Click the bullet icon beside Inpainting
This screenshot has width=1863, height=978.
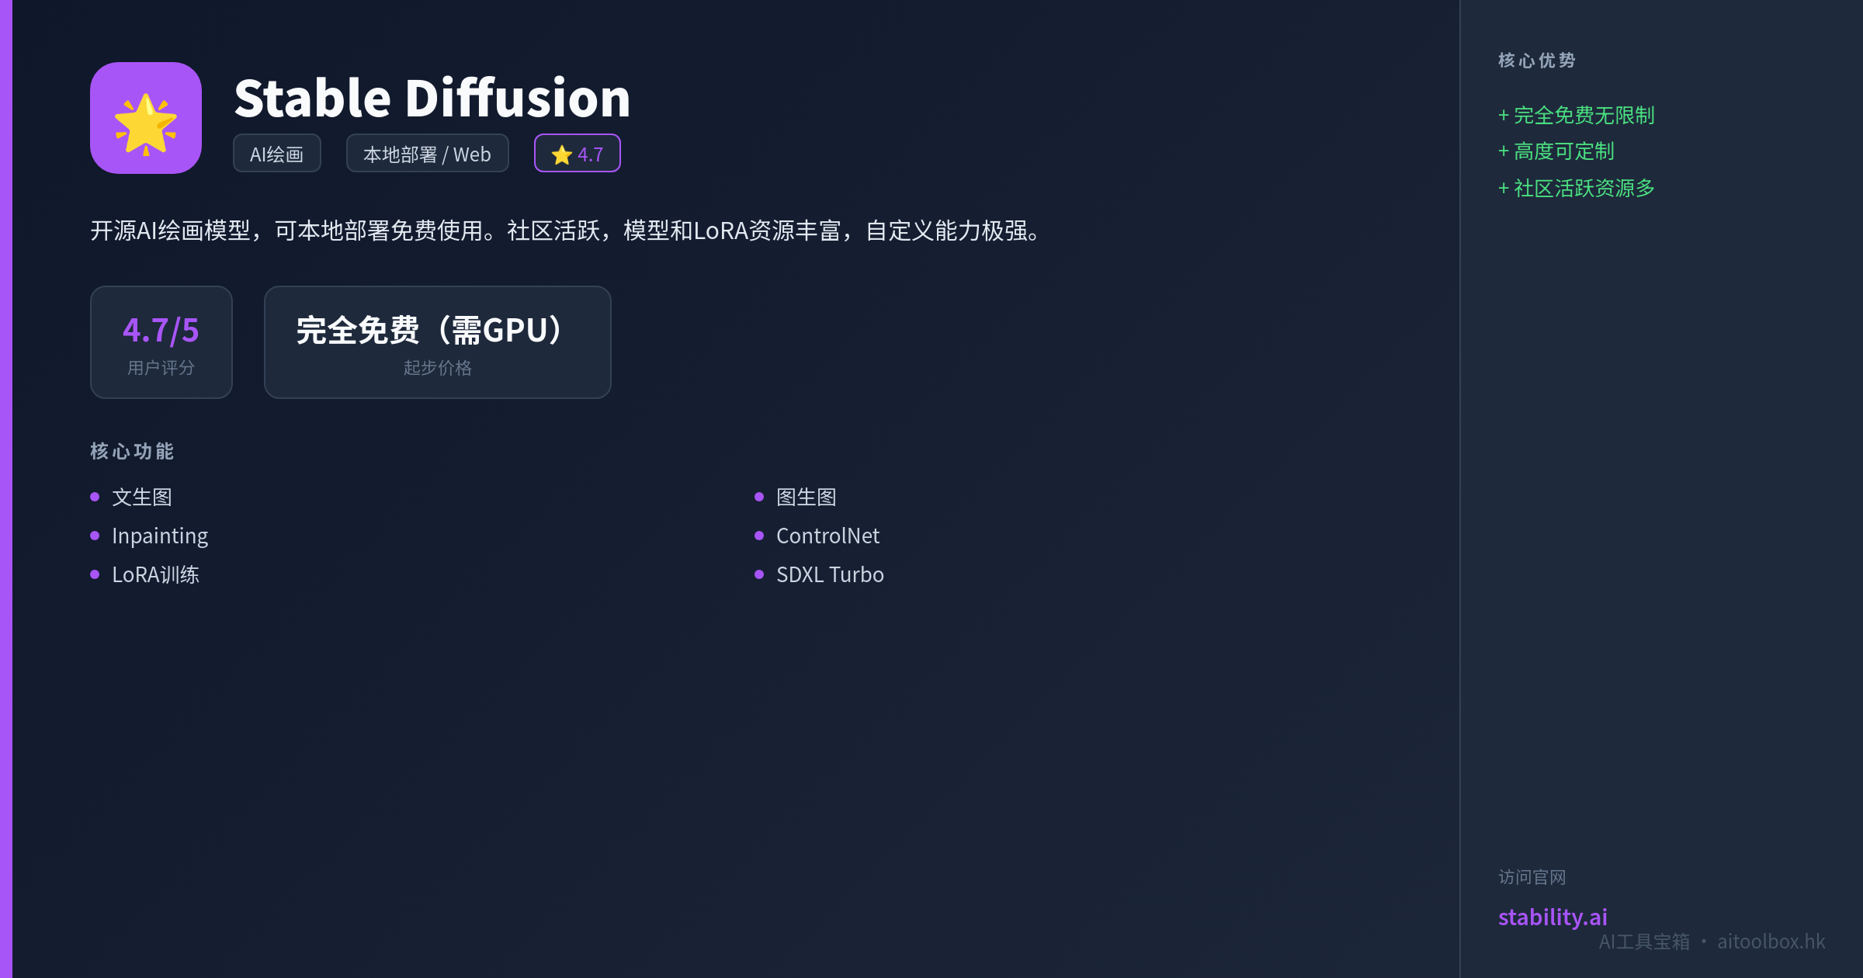95,535
